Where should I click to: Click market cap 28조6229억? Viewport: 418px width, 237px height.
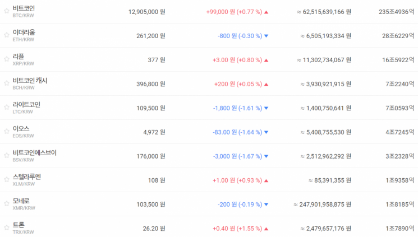(x=398, y=36)
